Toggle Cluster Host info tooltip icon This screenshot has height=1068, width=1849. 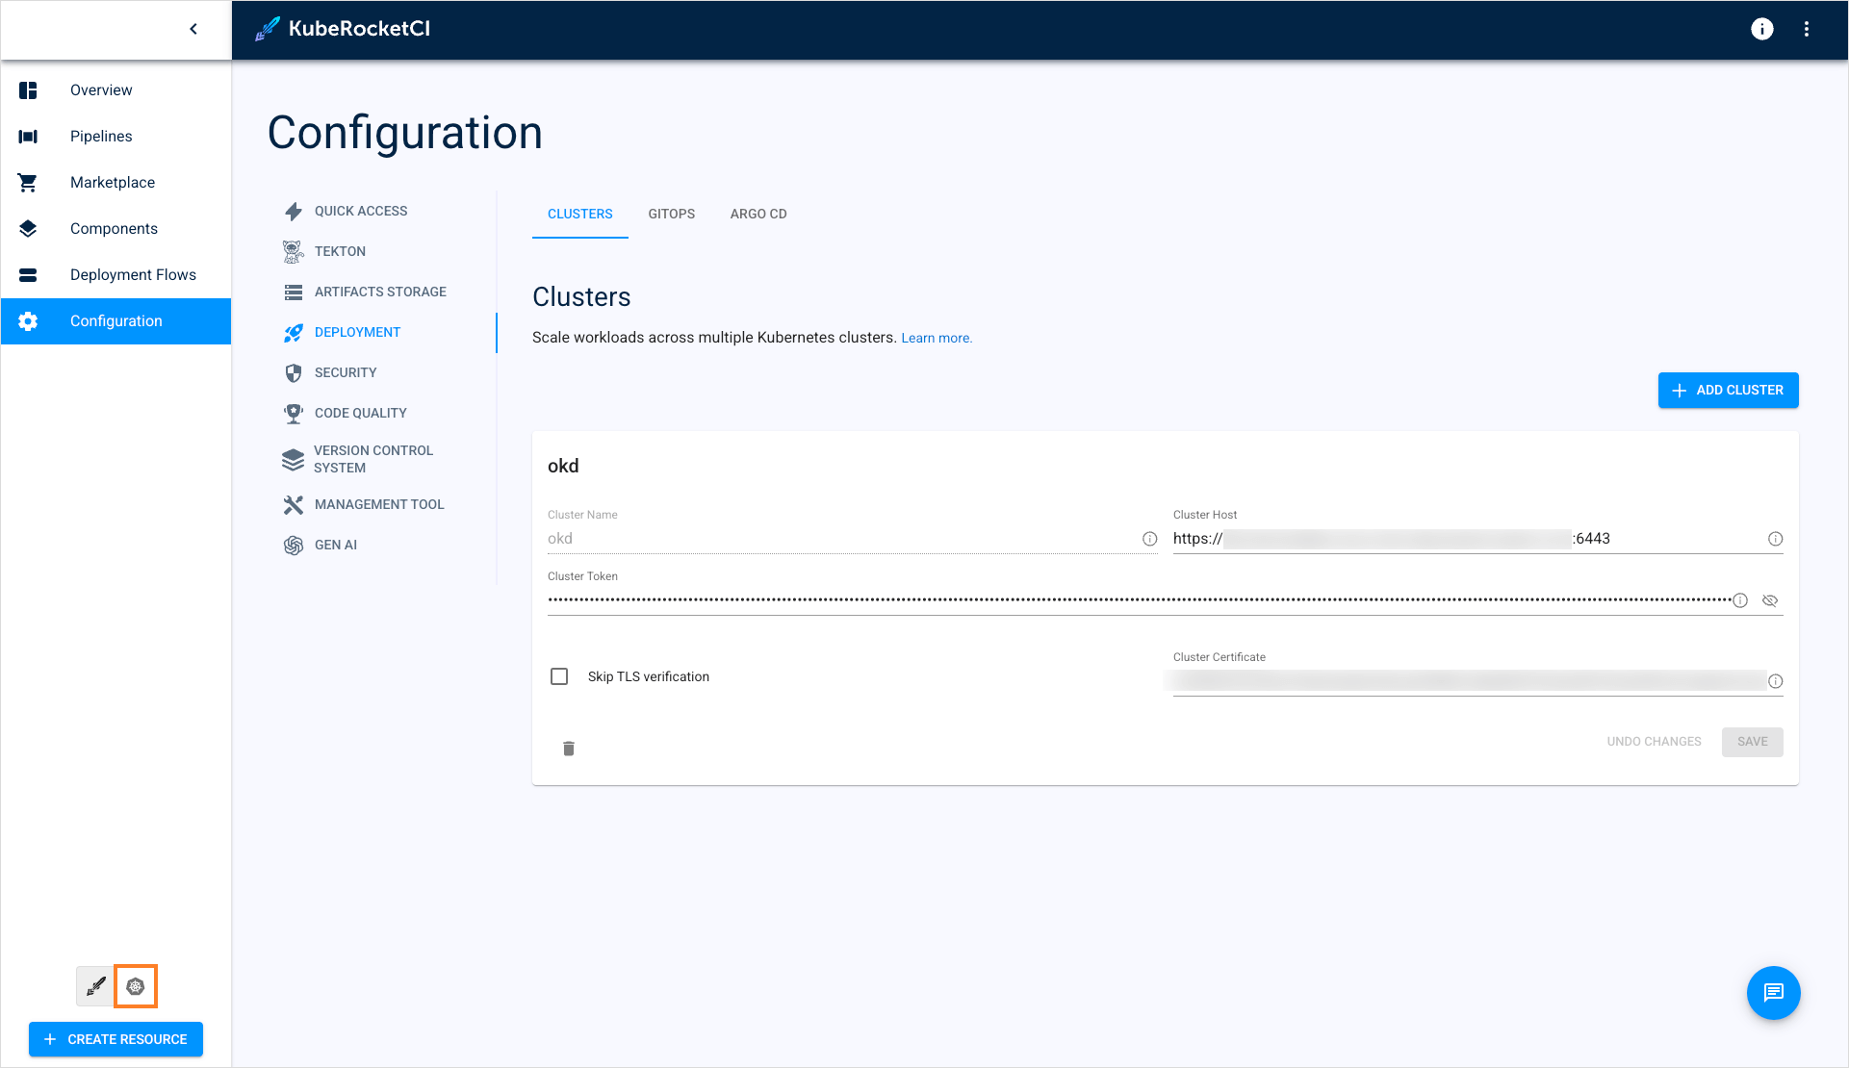click(x=1775, y=539)
